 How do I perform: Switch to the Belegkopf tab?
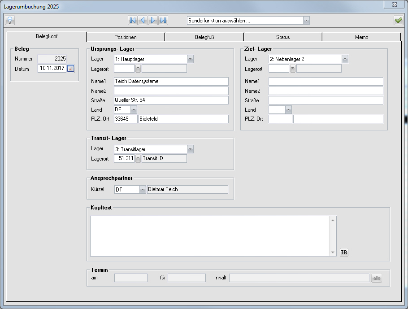coord(47,36)
